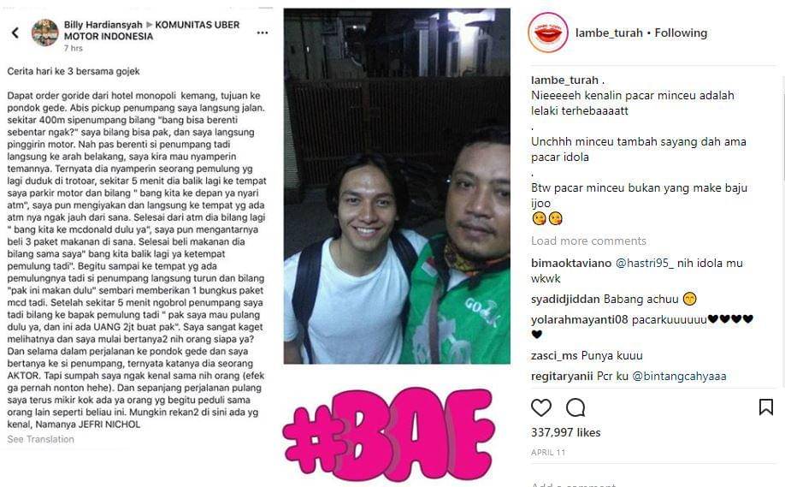Like the post with heart icon

[540, 408]
